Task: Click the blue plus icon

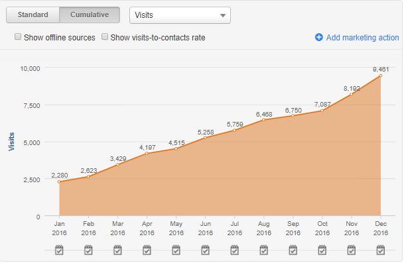Action: click(x=319, y=37)
